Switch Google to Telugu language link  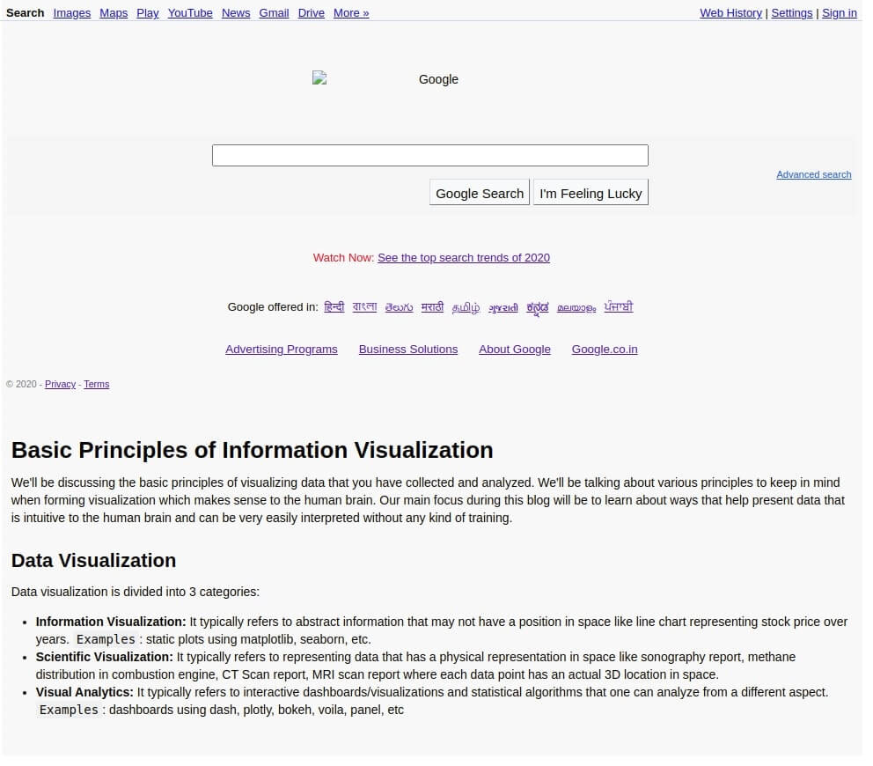pyautogui.click(x=400, y=307)
